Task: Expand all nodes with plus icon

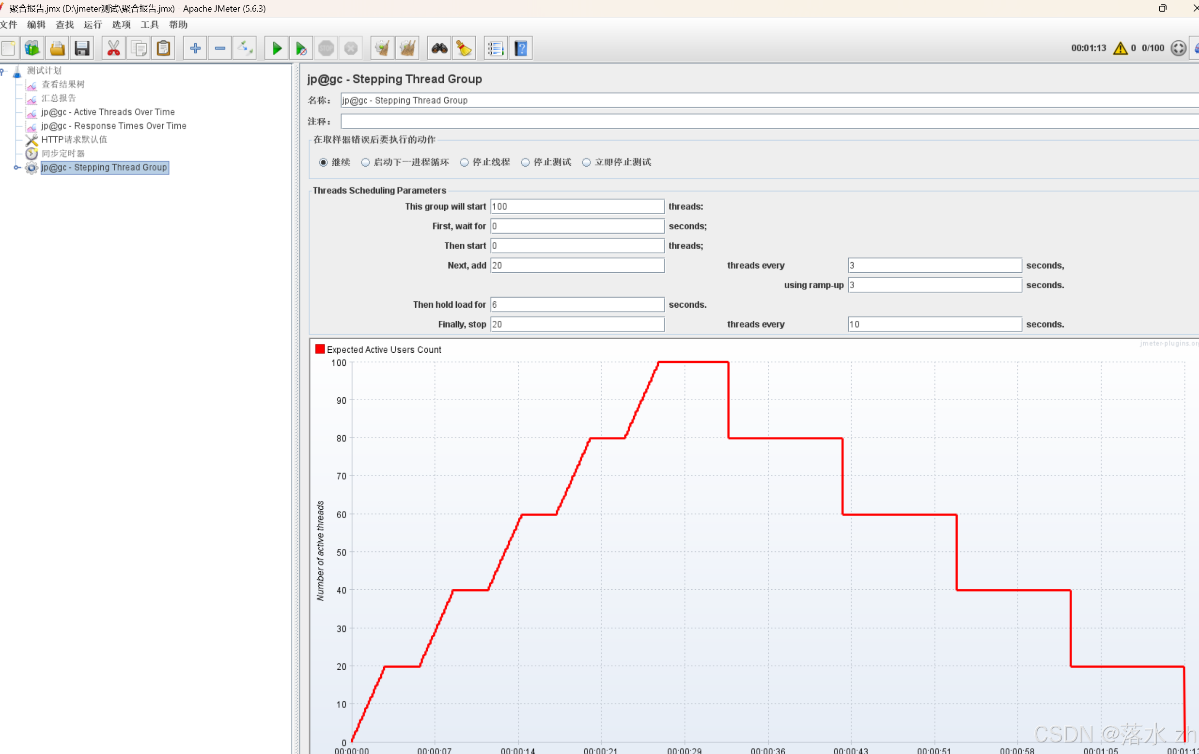Action: pos(195,48)
